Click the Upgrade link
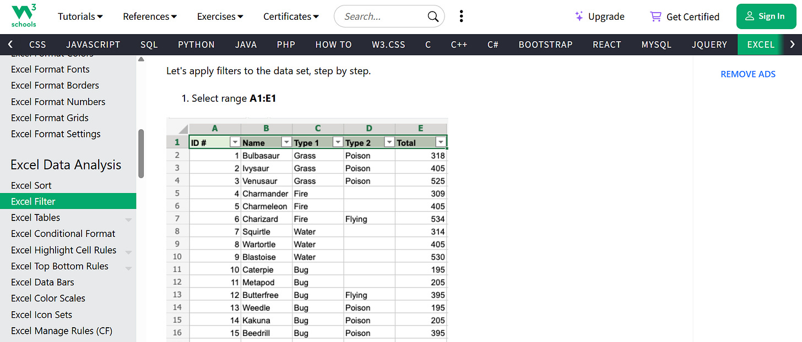 pos(599,16)
